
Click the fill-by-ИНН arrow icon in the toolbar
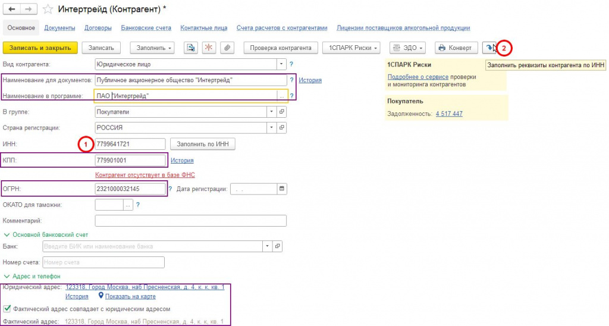tap(489, 48)
